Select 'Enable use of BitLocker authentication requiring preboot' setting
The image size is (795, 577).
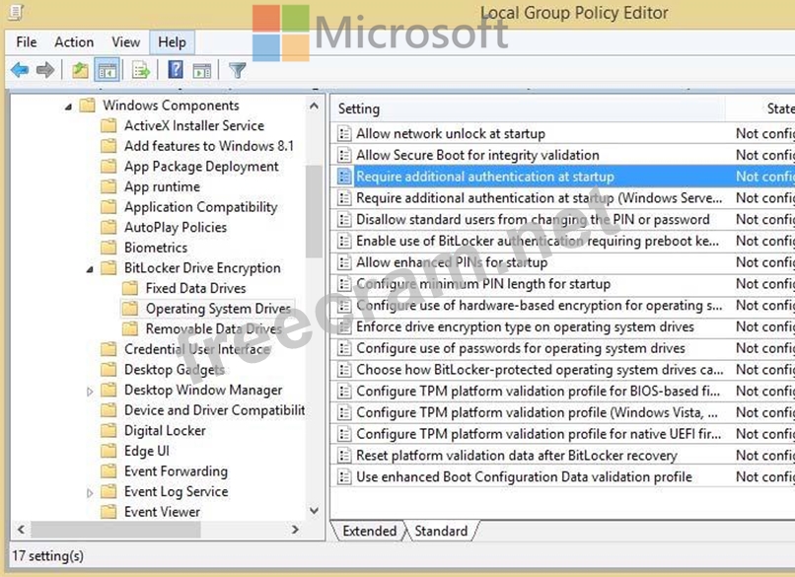538,241
